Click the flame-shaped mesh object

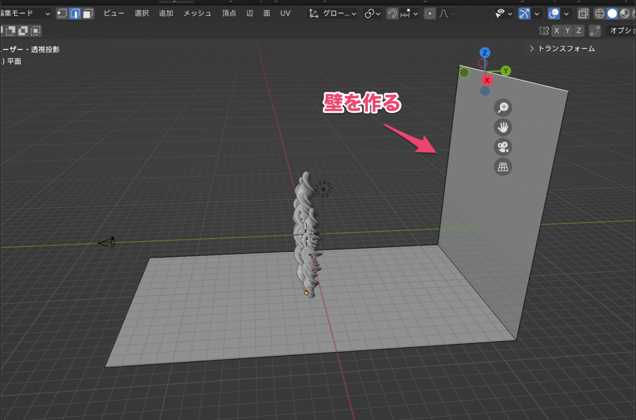(307, 235)
